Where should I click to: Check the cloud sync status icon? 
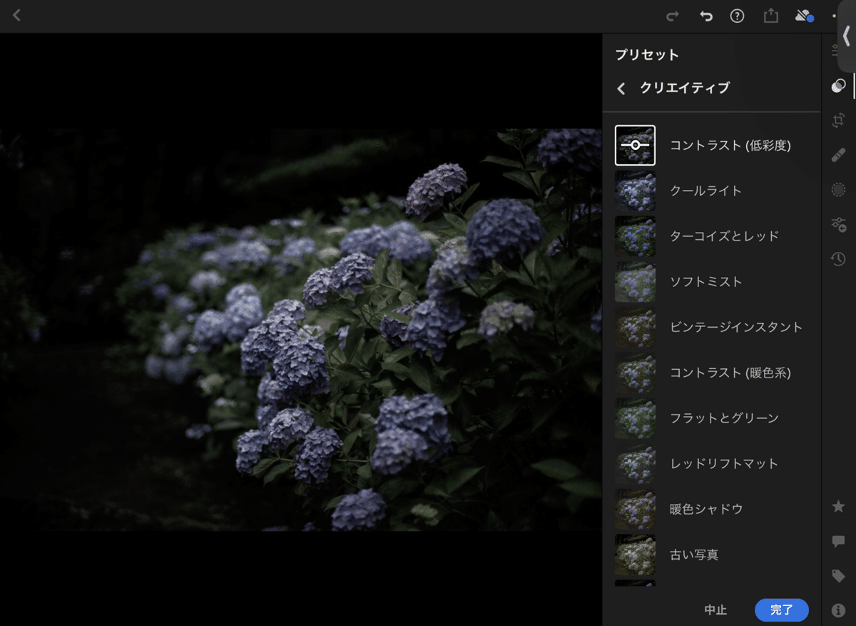805,16
